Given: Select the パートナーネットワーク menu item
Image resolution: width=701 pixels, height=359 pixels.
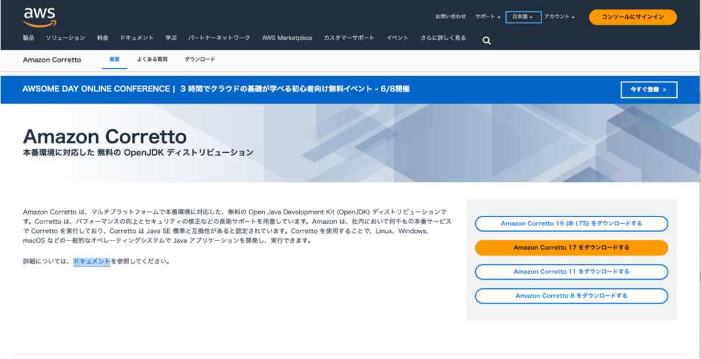Looking at the screenshot, I should pos(219,38).
